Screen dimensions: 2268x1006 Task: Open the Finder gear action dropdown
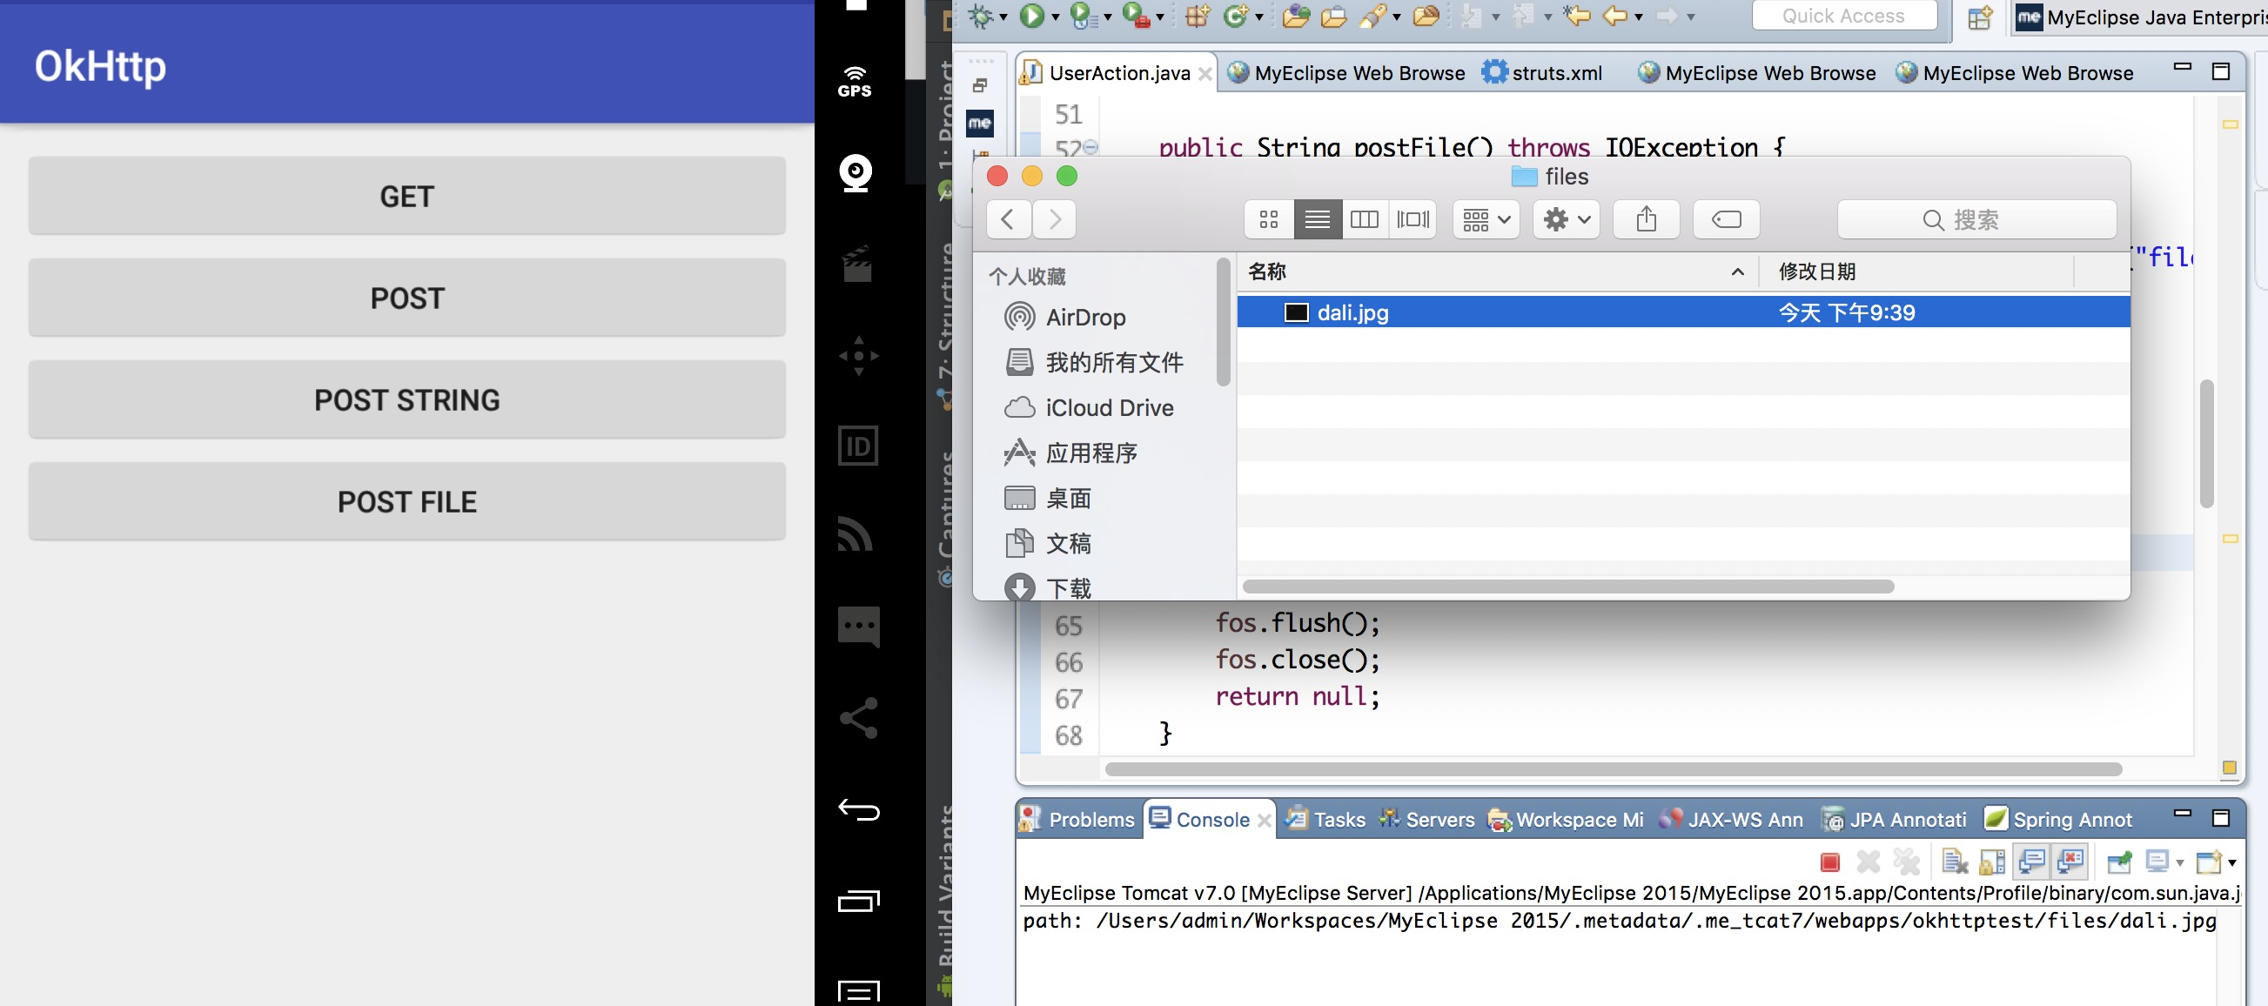(x=1567, y=219)
